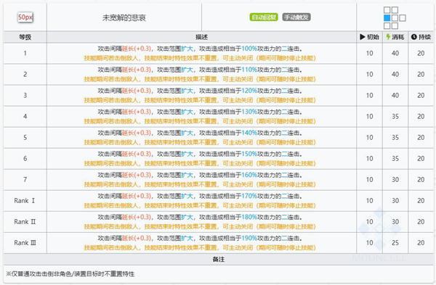Click the 备注 section header
Screen dimensions: 436x285
point(218,259)
